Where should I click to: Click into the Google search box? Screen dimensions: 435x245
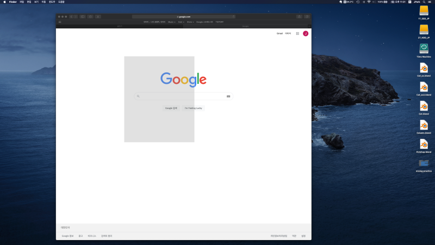click(x=183, y=96)
